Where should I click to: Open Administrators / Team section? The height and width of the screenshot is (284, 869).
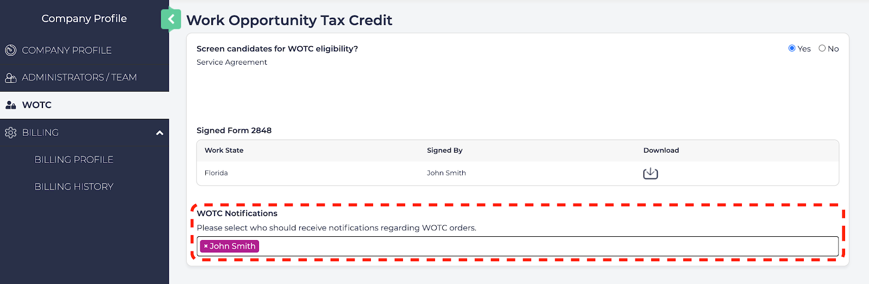79,78
